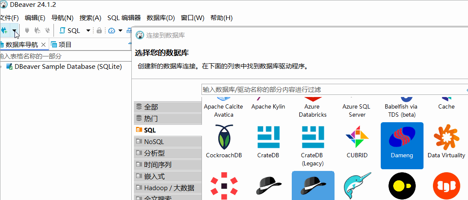
Task: Choose the unhighlighted black hat driver icon
Action: pyautogui.click(x=269, y=186)
